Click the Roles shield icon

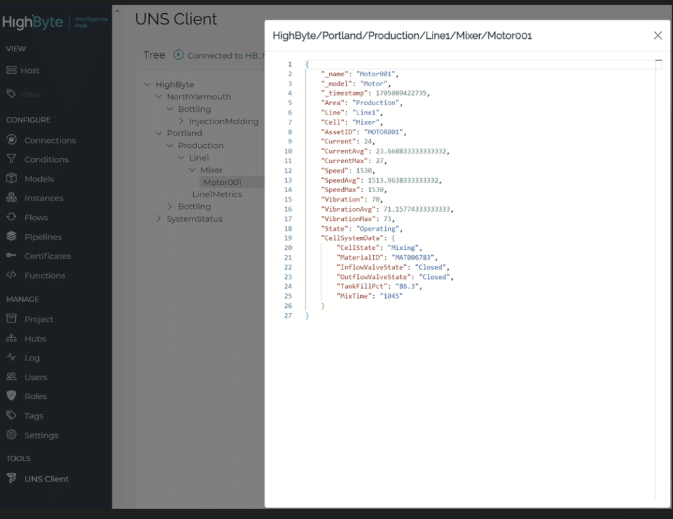11,396
